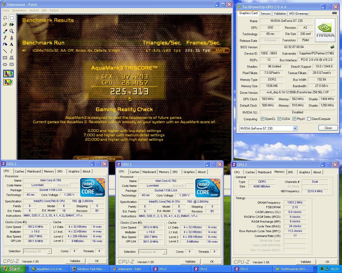Screen dimensions: 342x273
Task: Select the Text tool (letter A)
Action: (12, 45)
